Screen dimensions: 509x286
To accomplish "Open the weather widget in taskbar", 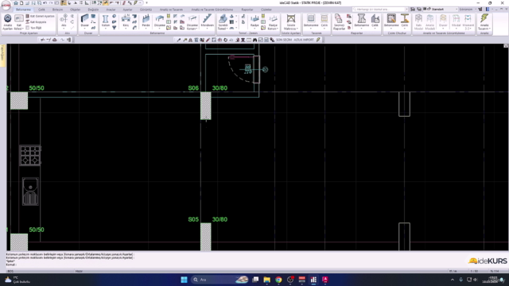I will point(17,280).
